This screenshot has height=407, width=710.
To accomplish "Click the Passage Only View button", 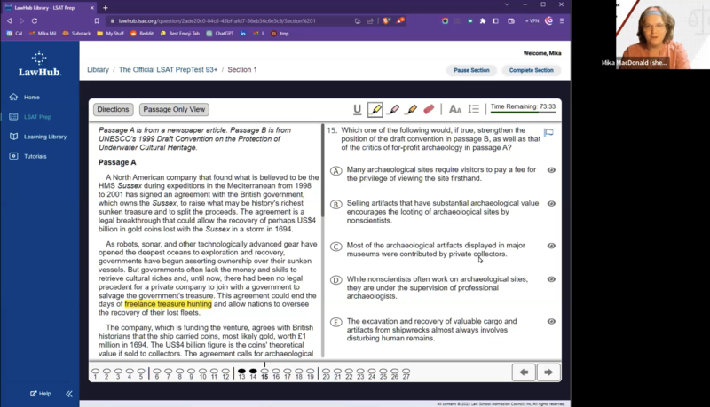I will coord(175,110).
